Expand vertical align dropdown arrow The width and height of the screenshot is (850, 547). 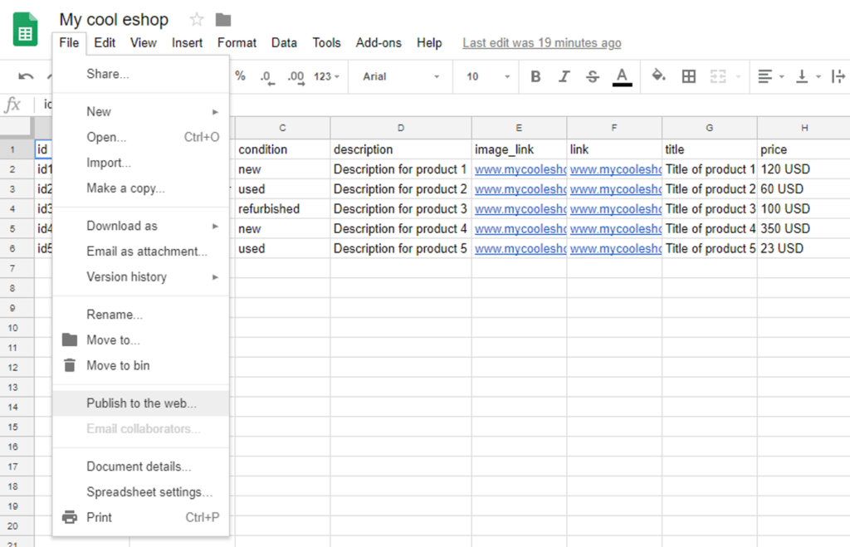click(x=818, y=77)
